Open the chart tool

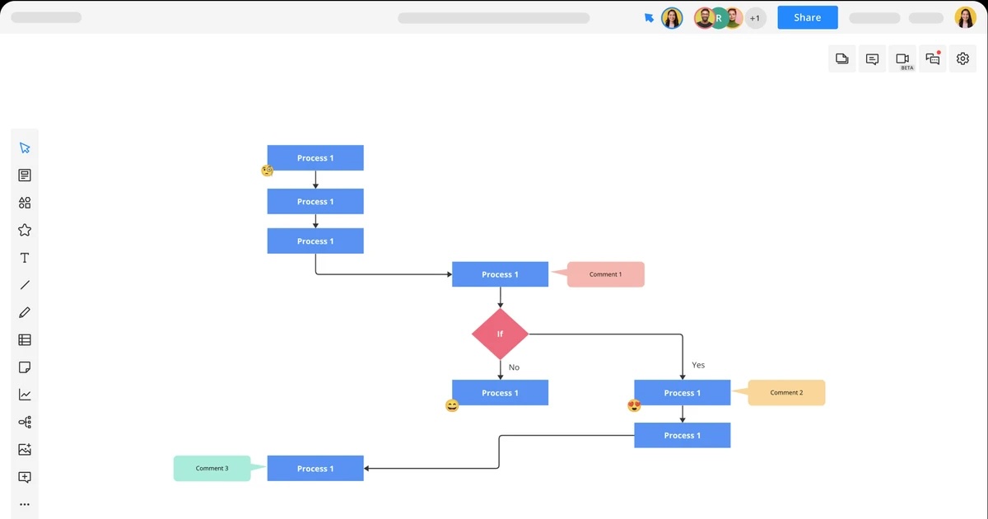tap(25, 394)
